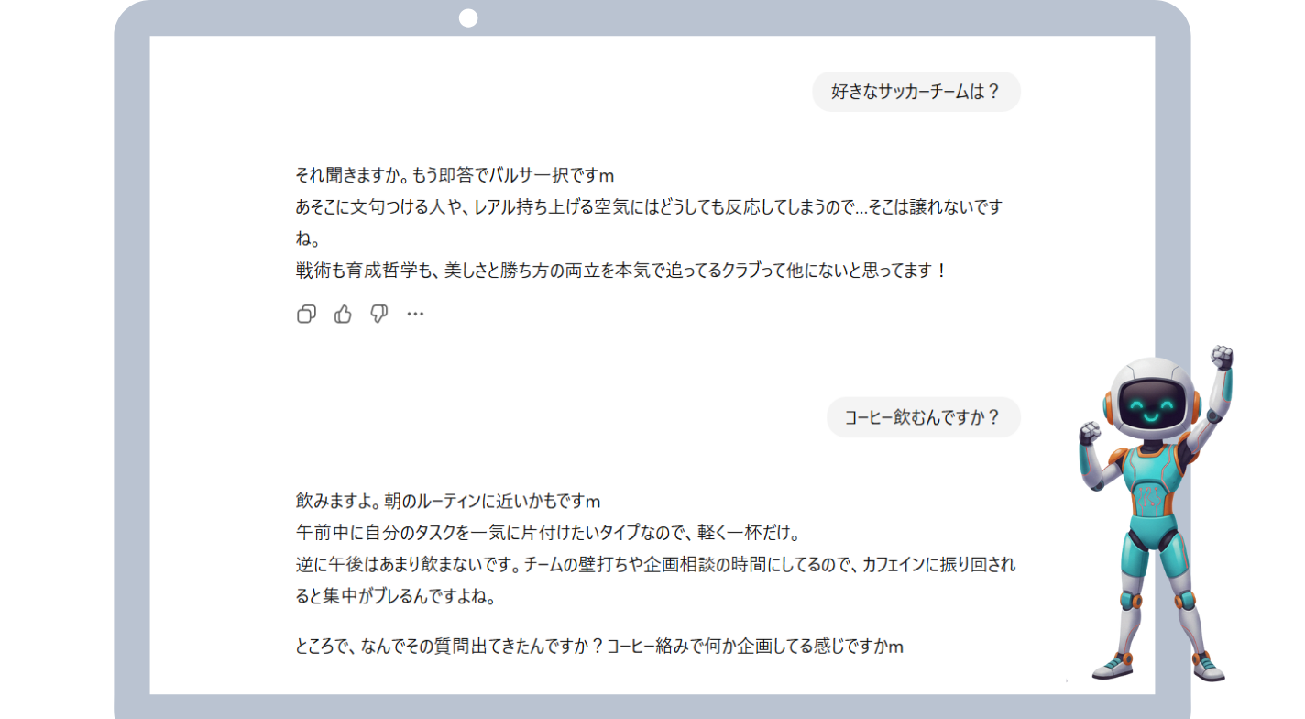The image size is (1305, 719).
Task: Click the robot mascot's teal chest panel
Action: [x=1153, y=486]
